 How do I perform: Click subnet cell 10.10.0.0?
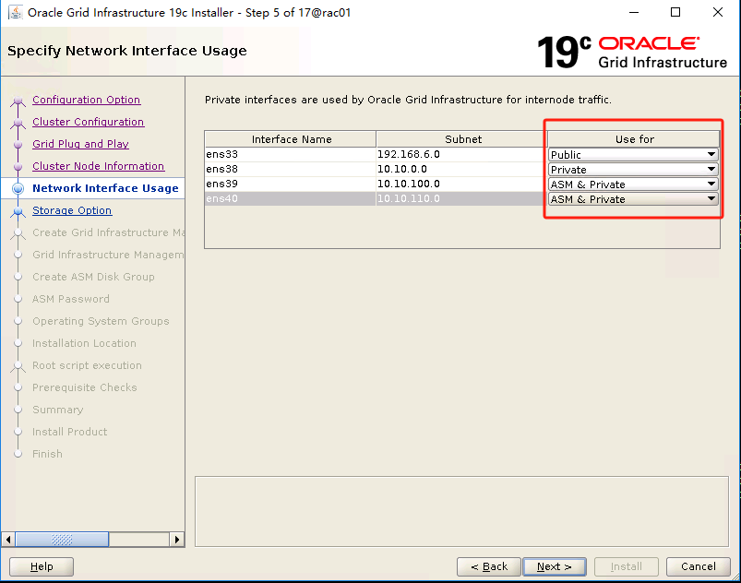click(461, 169)
